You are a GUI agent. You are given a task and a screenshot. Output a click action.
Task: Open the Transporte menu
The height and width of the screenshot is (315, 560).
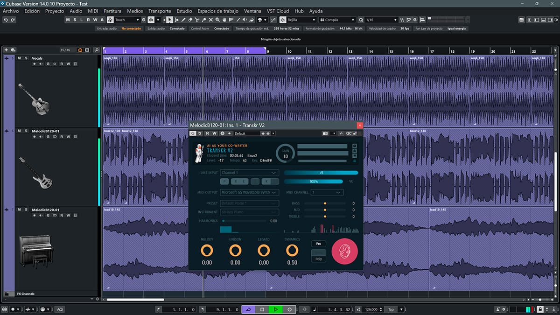click(x=160, y=11)
